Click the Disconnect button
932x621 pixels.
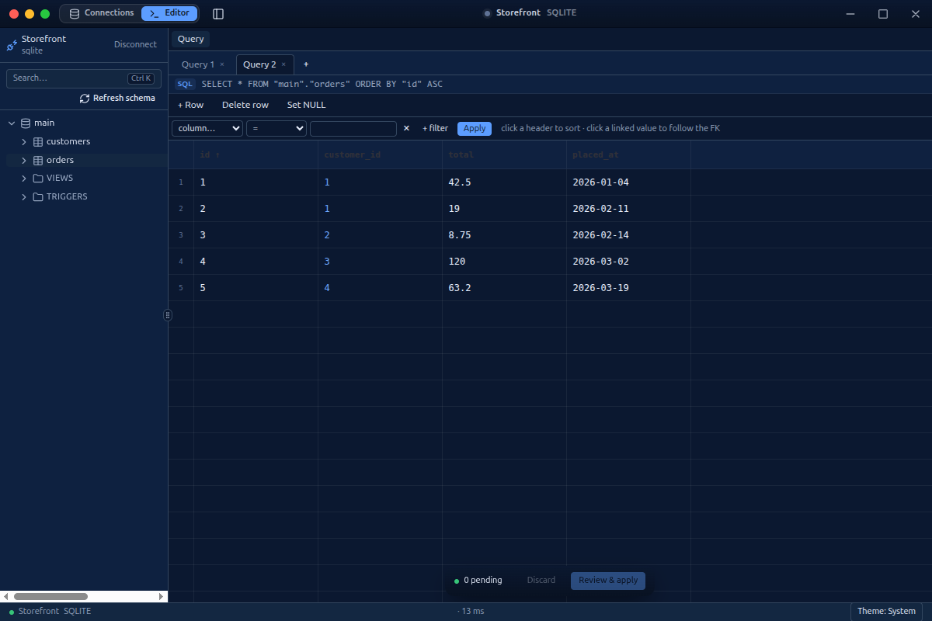tap(135, 45)
